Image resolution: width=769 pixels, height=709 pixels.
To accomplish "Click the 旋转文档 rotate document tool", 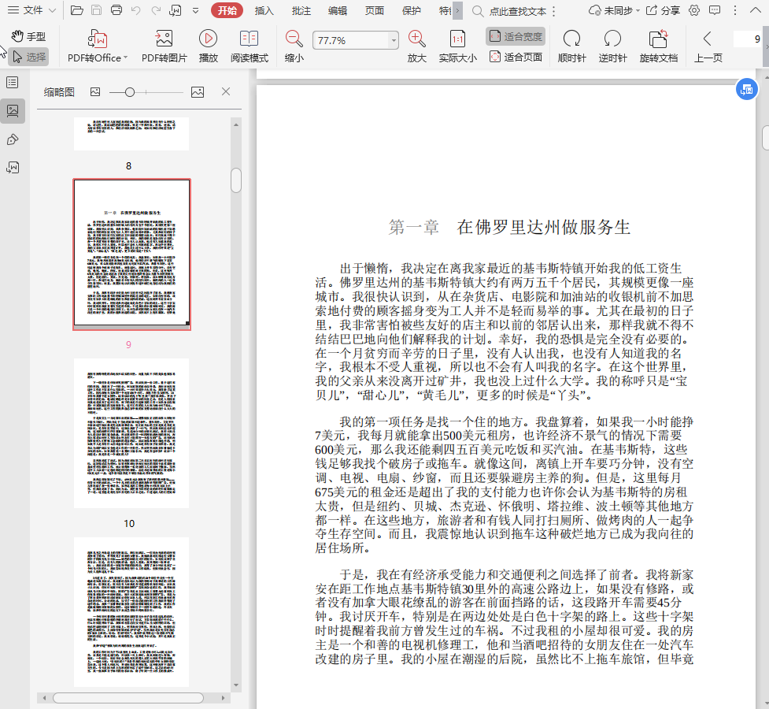I will click(x=659, y=46).
